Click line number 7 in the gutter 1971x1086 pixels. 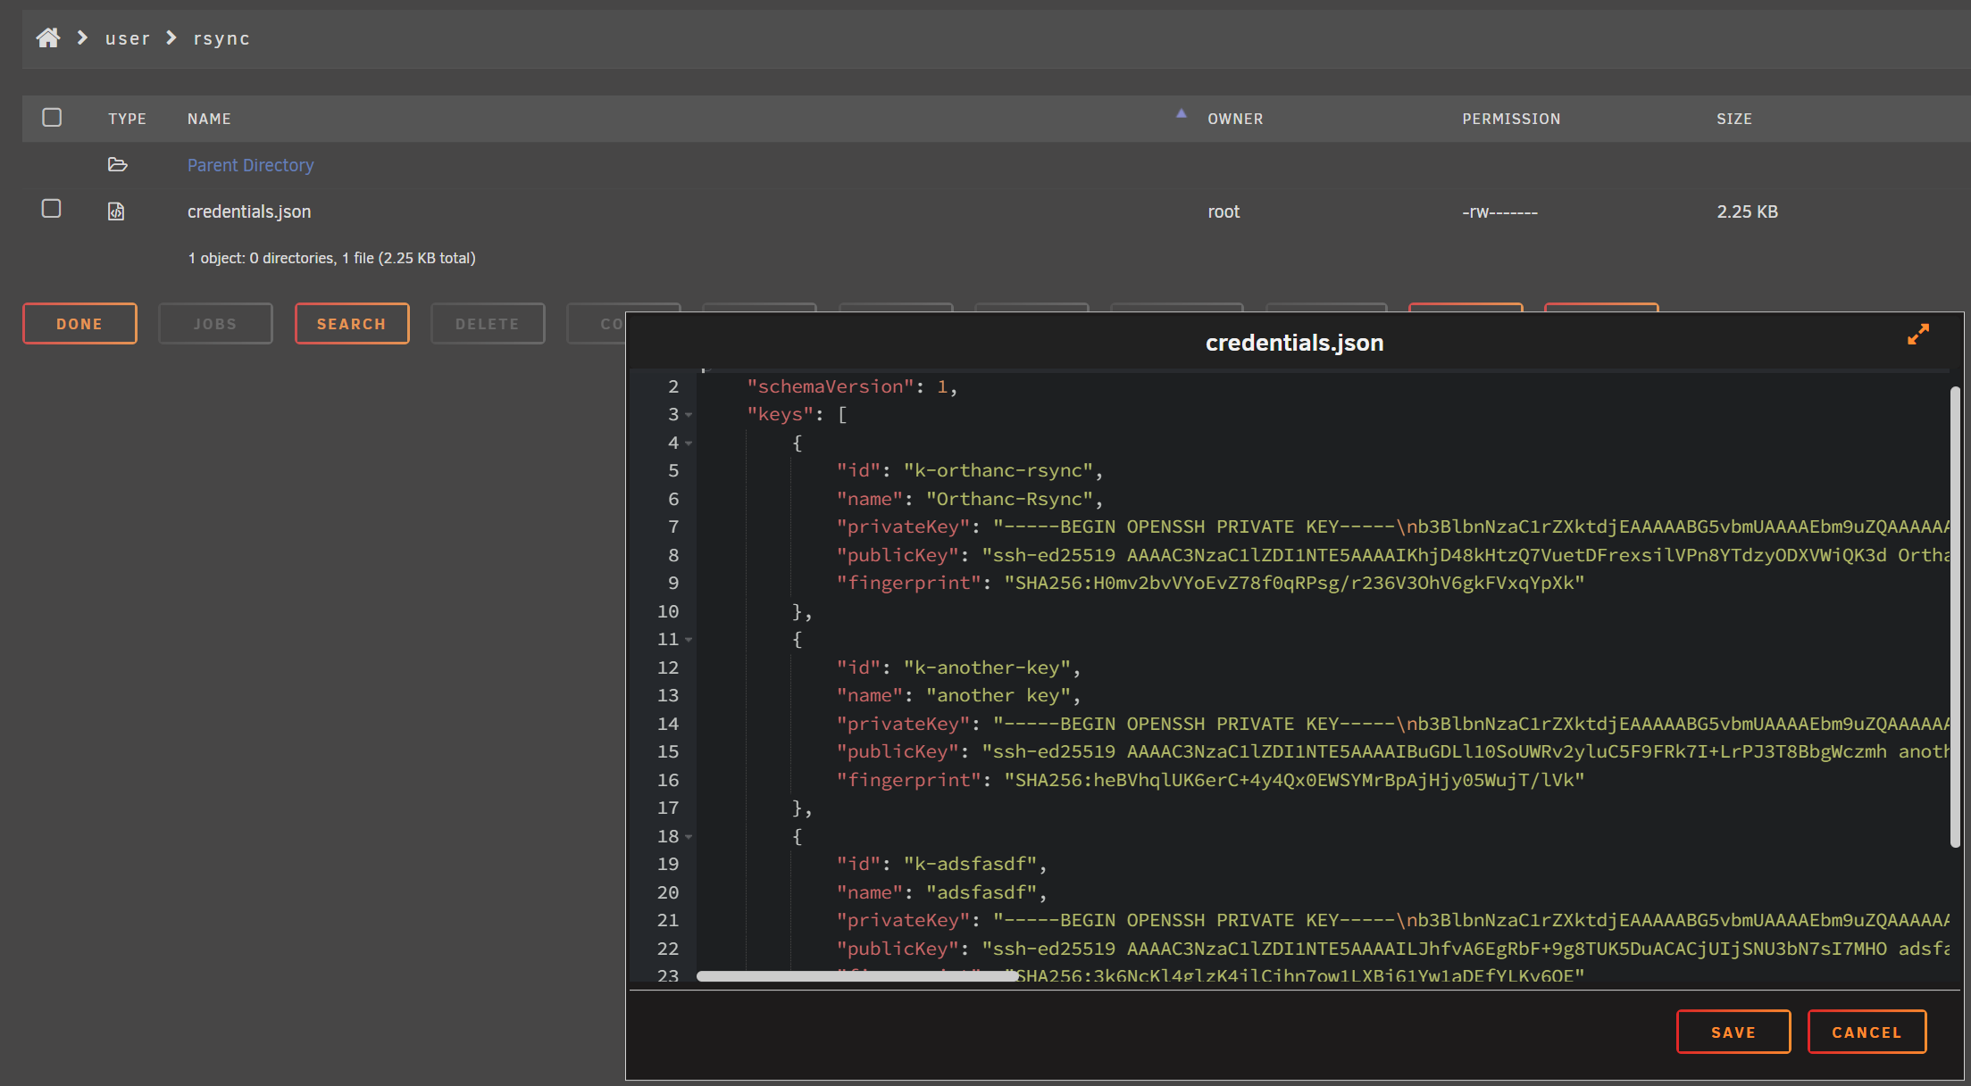[x=673, y=526]
